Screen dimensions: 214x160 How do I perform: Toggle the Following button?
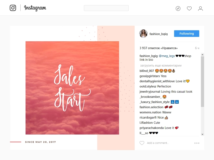[x=186, y=34]
